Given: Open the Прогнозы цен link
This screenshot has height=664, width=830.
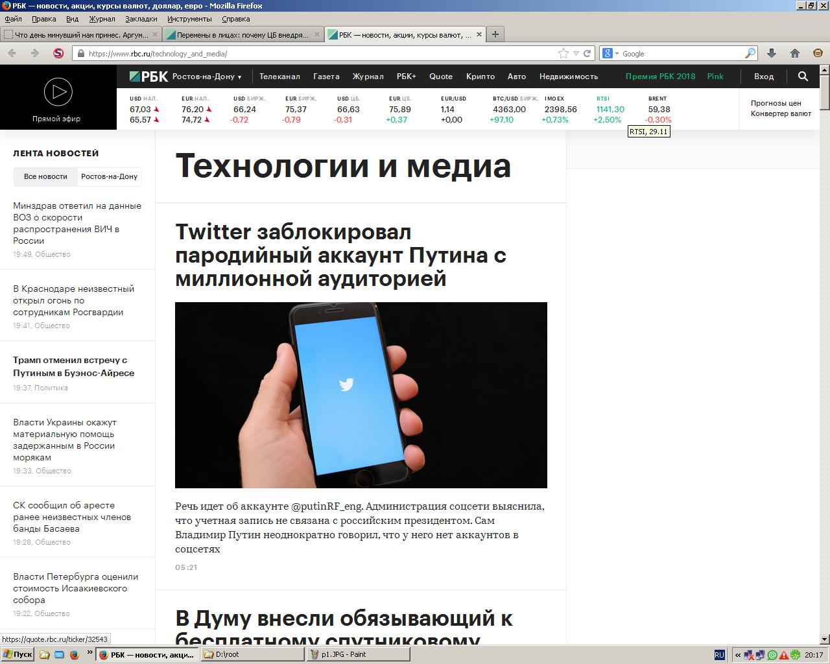Looking at the screenshot, I should [776, 103].
